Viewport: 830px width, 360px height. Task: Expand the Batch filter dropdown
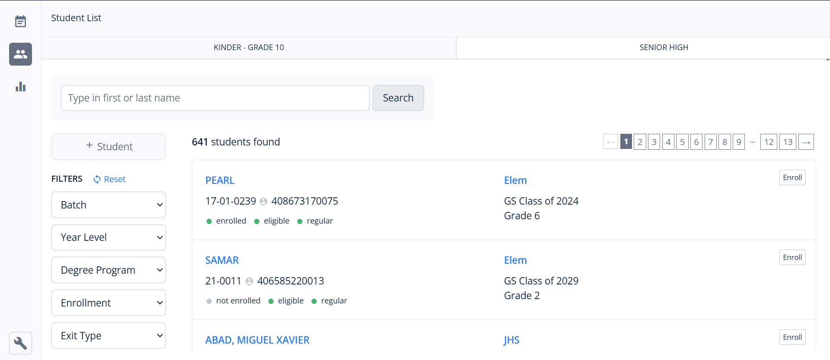[109, 205]
